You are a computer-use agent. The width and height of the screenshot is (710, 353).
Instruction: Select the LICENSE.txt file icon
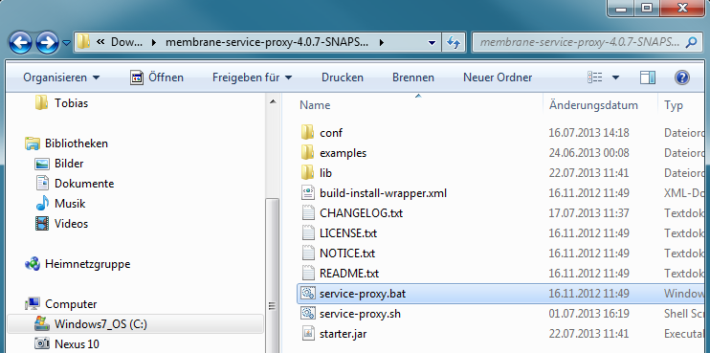(308, 233)
